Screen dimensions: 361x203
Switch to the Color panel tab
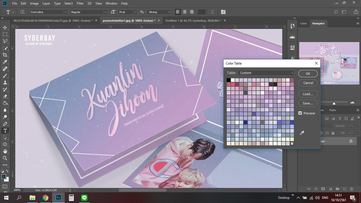point(304,23)
